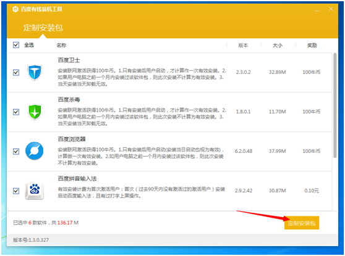This screenshot has height=256, width=345.
Task: Uncheck the 百度杀毒 checkbox
Action: (16, 112)
